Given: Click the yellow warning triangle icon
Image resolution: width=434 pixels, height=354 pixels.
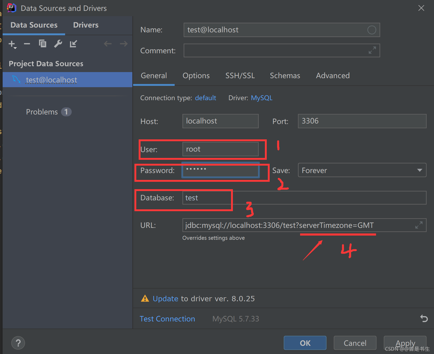Looking at the screenshot, I should (145, 298).
